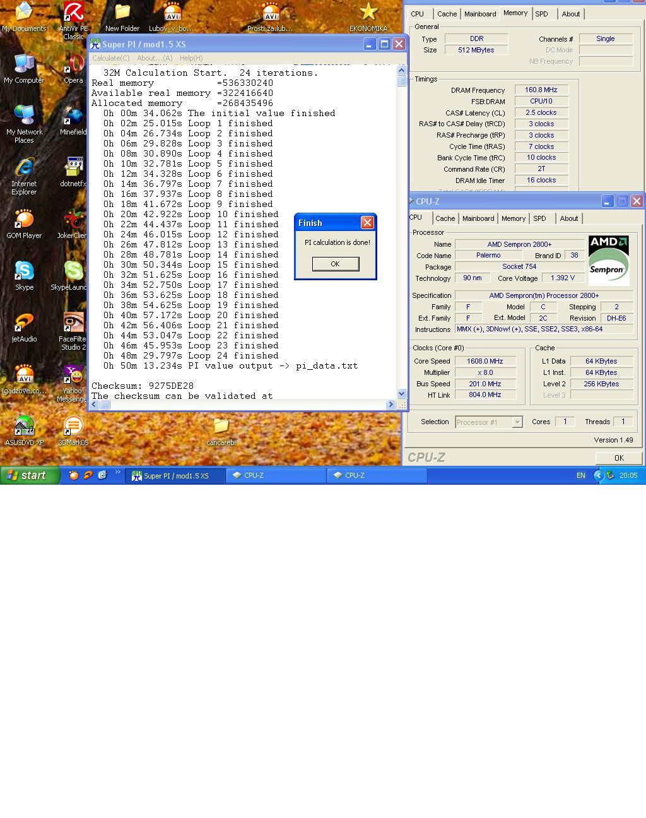Open the Prosti.za.lub AVI file icon

click(x=270, y=16)
